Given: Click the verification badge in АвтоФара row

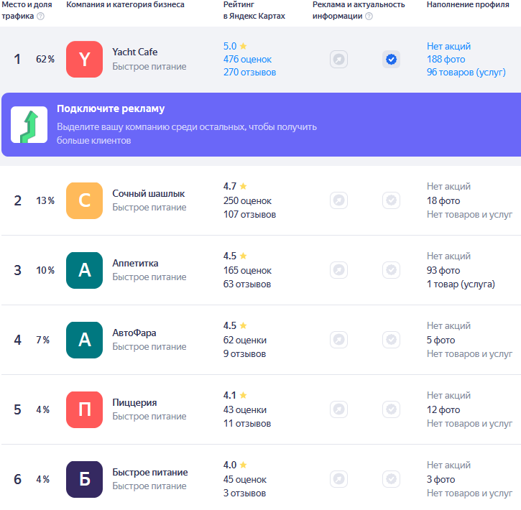Looking at the screenshot, I should pyautogui.click(x=391, y=340).
